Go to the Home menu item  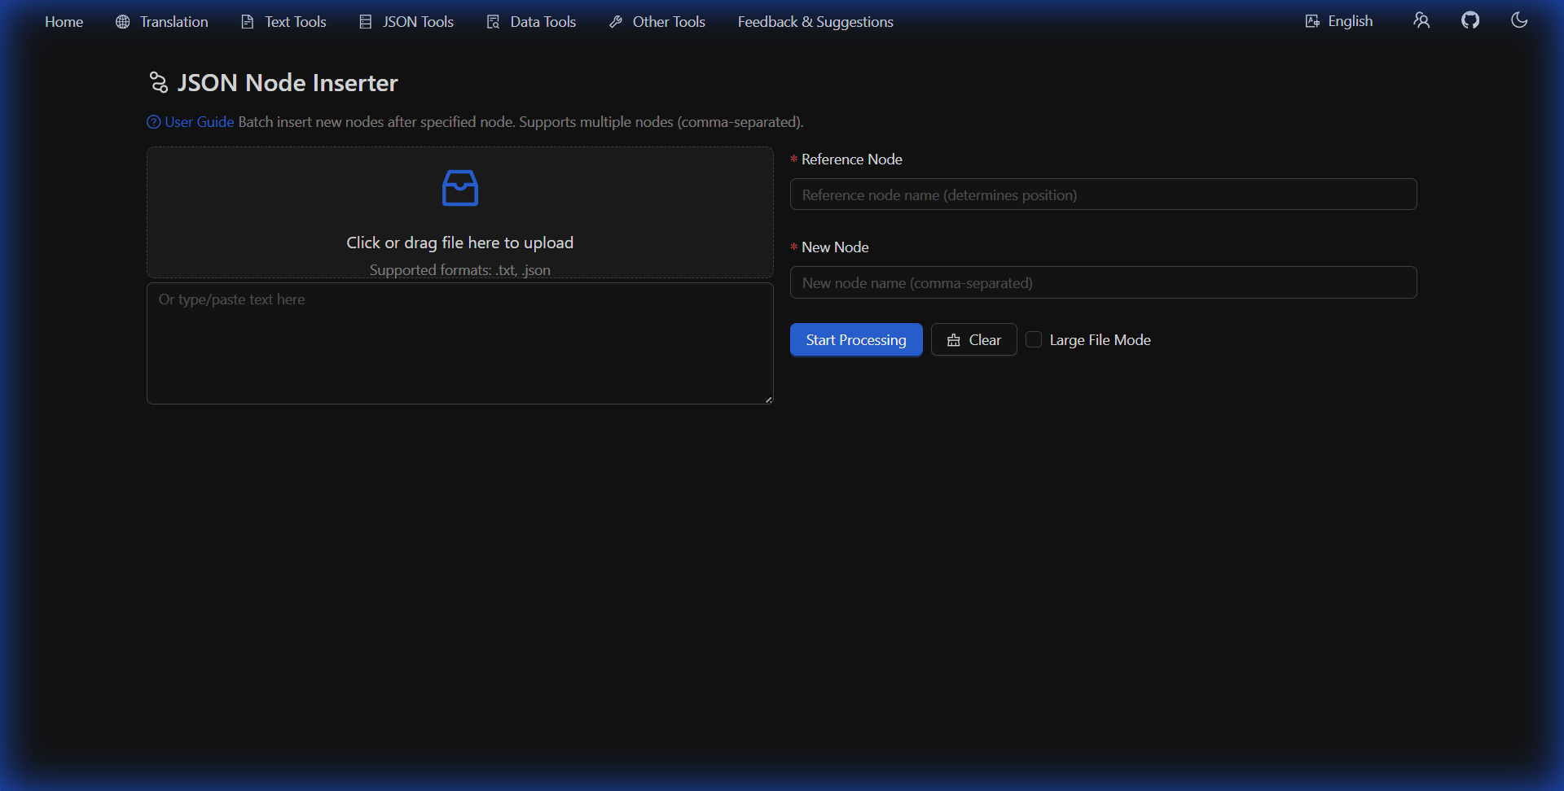(64, 22)
